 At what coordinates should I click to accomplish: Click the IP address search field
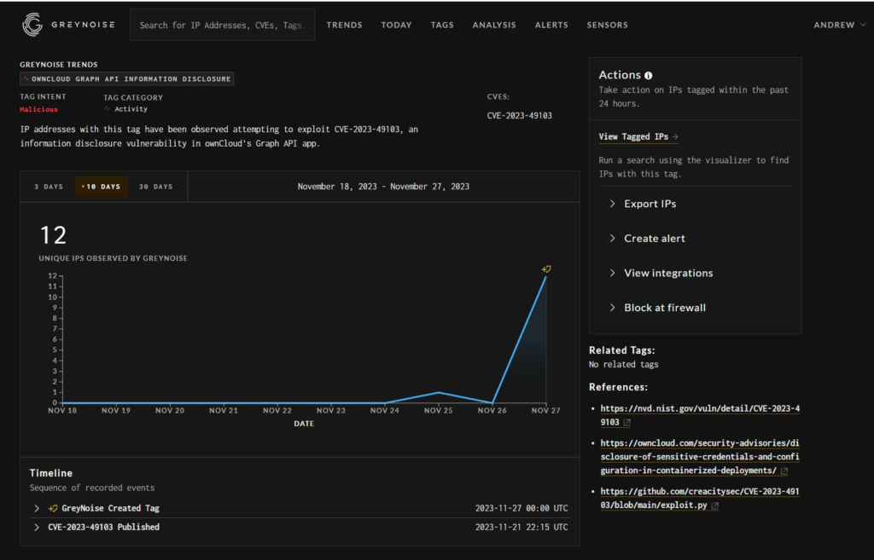pyautogui.click(x=222, y=26)
